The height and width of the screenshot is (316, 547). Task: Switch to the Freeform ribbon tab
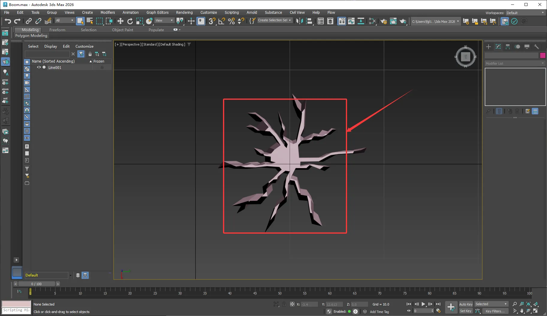click(57, 30)
